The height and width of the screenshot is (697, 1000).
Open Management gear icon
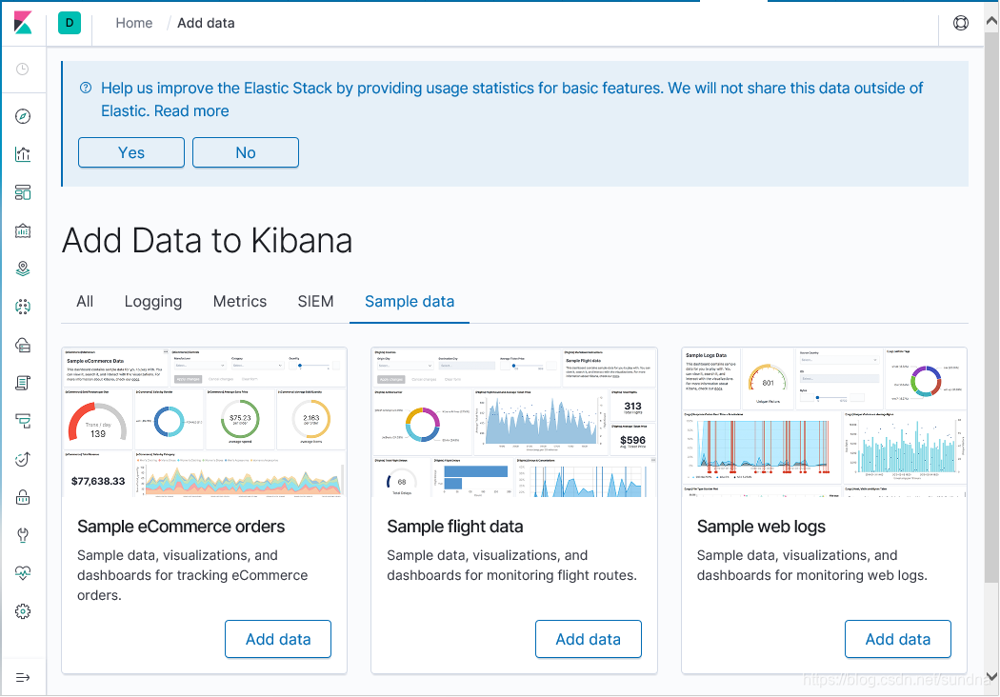[x=23, y=611]
